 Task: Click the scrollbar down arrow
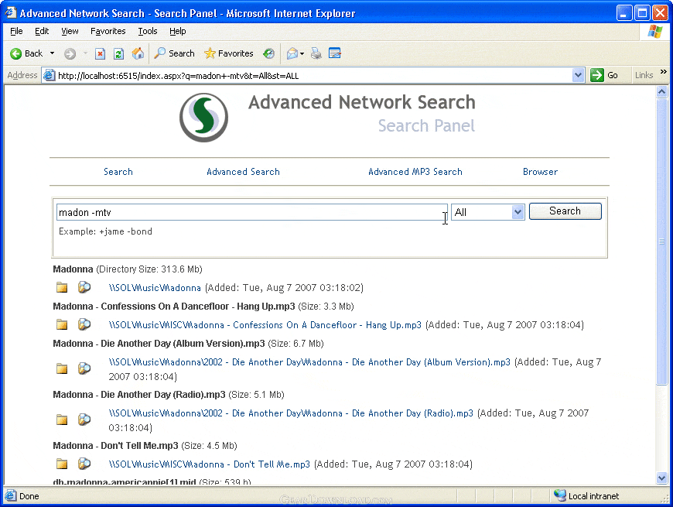[x=661, y=478]
